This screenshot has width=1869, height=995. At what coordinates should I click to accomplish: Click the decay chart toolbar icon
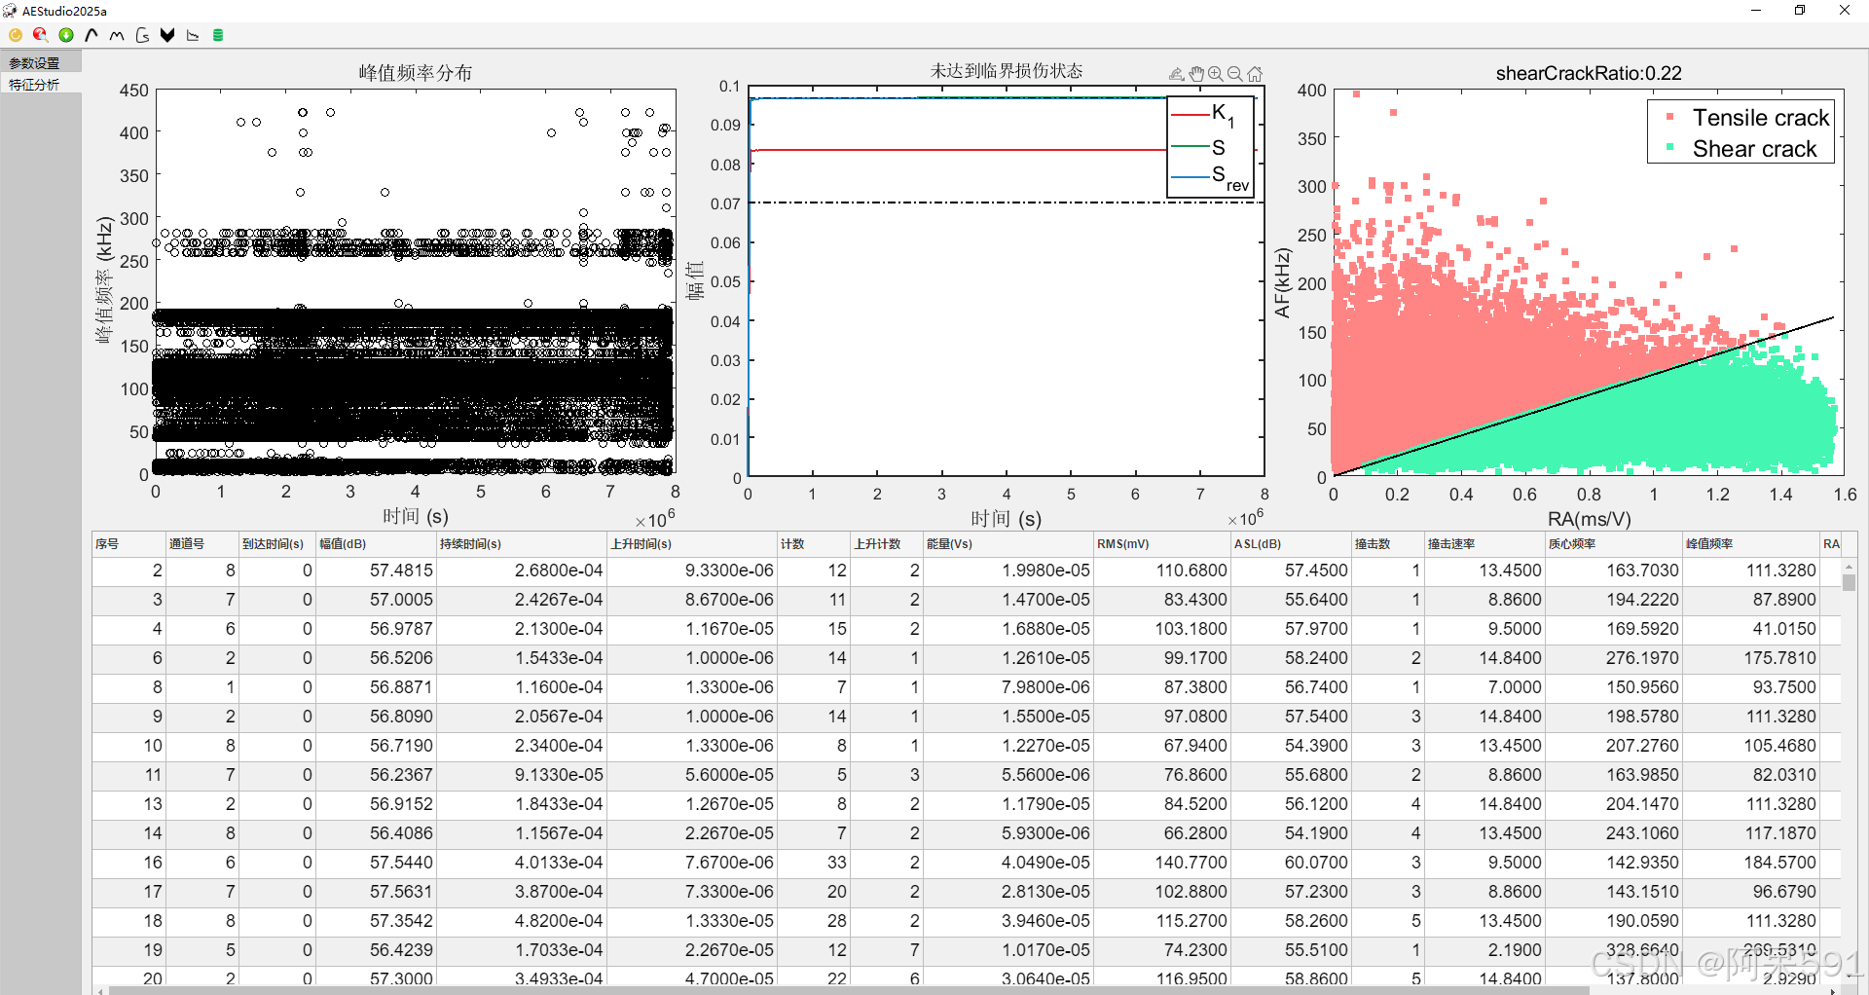point(193,35)
